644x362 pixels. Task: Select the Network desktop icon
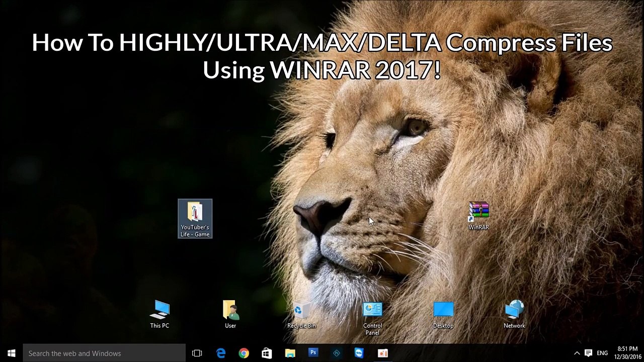pos(514,315)
